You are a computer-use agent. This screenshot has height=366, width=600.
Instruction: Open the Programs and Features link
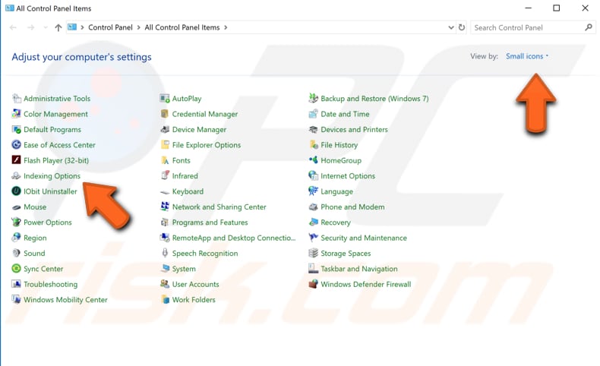pos(210,222)
